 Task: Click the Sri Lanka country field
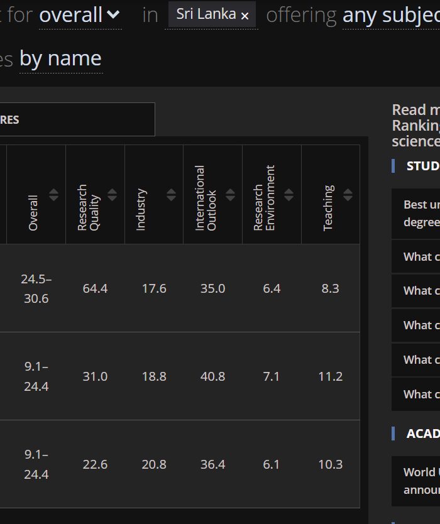[x=206, y=14]
